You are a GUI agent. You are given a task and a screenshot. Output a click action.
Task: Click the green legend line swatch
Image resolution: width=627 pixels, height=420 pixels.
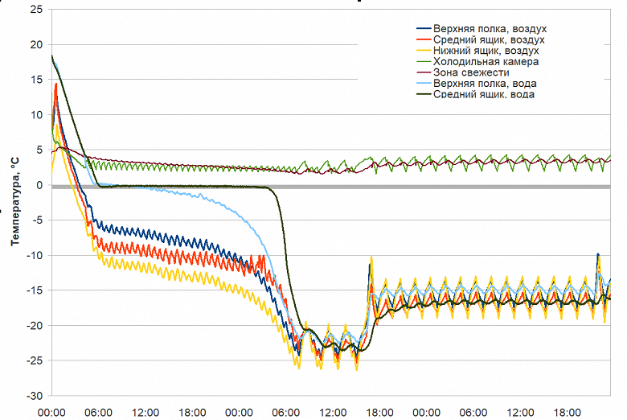[x=424, y=62]
